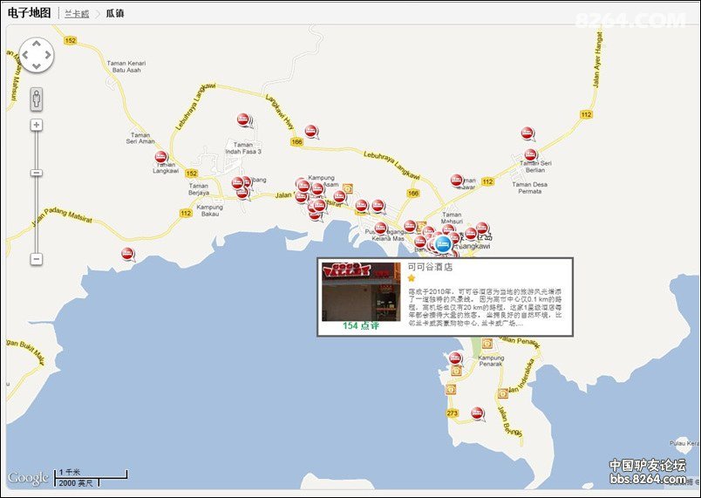Click hotel marker at Pusat Dagangan Kelana Mas

pos(380,229)
